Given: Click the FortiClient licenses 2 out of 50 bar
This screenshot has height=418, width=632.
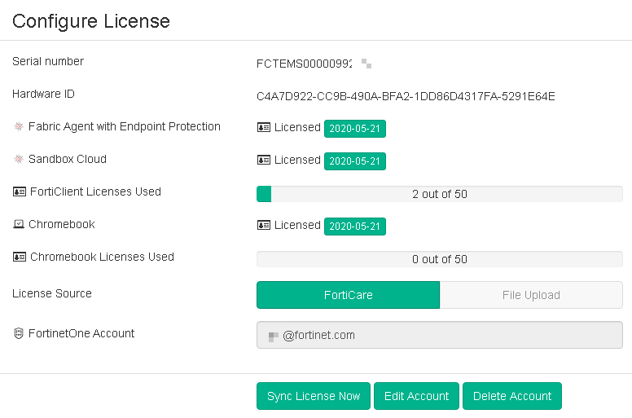Looking at the screenshot, I should [x=440, y=194].
